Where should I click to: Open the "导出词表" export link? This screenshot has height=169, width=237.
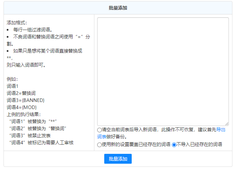(x=221, y=130)
